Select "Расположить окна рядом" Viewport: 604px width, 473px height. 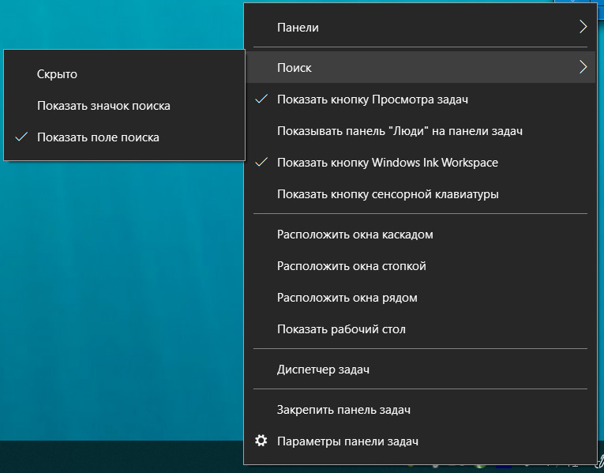point(347,298)
